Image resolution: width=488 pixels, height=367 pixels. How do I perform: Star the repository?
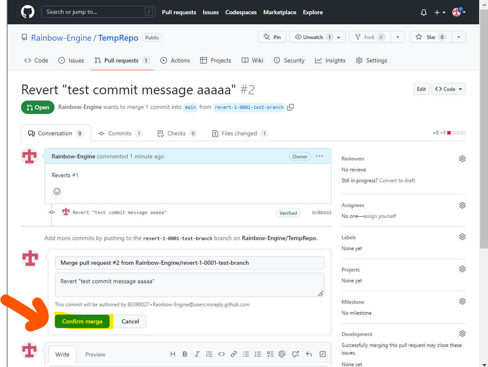point(431,37)
